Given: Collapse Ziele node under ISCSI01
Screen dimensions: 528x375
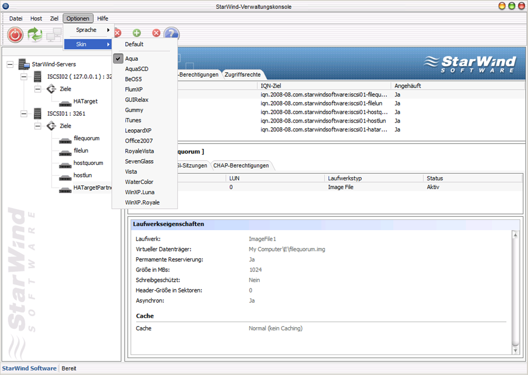Looking at the screenshot, I should (x=38, y=126).
